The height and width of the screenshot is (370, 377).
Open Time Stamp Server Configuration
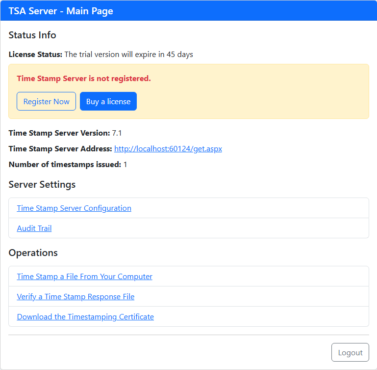[74, 208]
